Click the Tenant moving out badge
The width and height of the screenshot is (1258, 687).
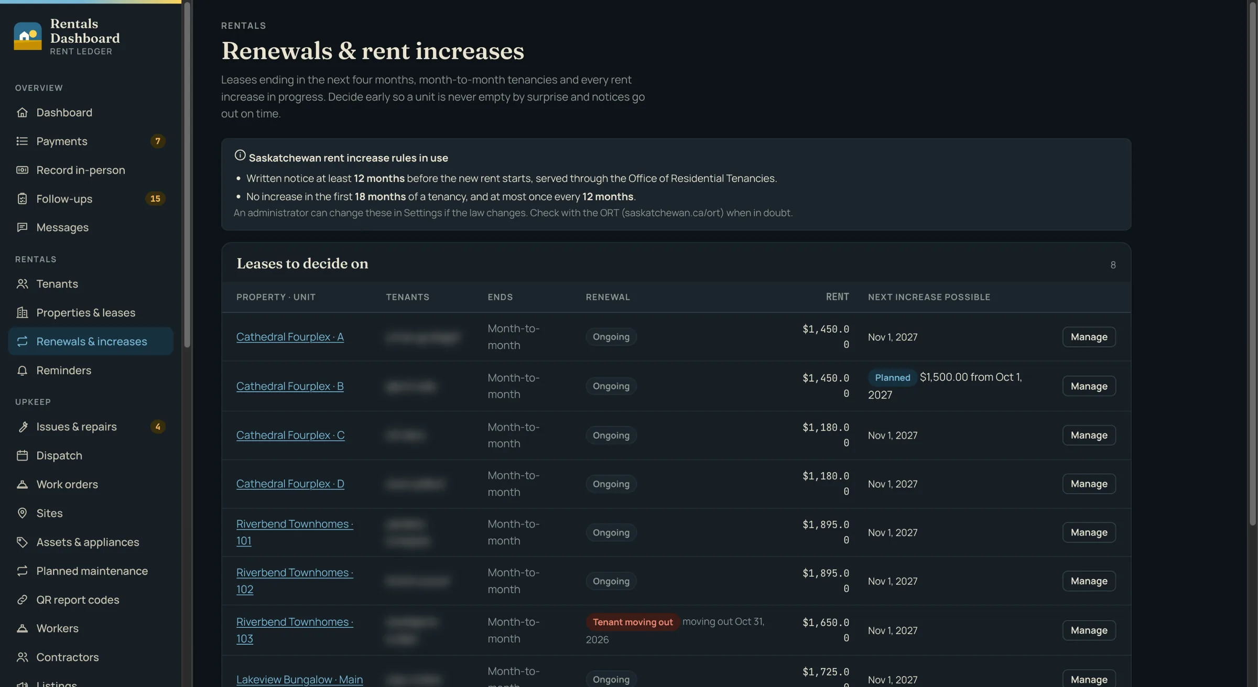[x=632, y=622]
